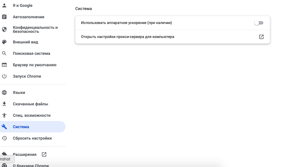282x167 pixels.
Task: Select the globe icon for Языки
Action: tap(4, 92)
